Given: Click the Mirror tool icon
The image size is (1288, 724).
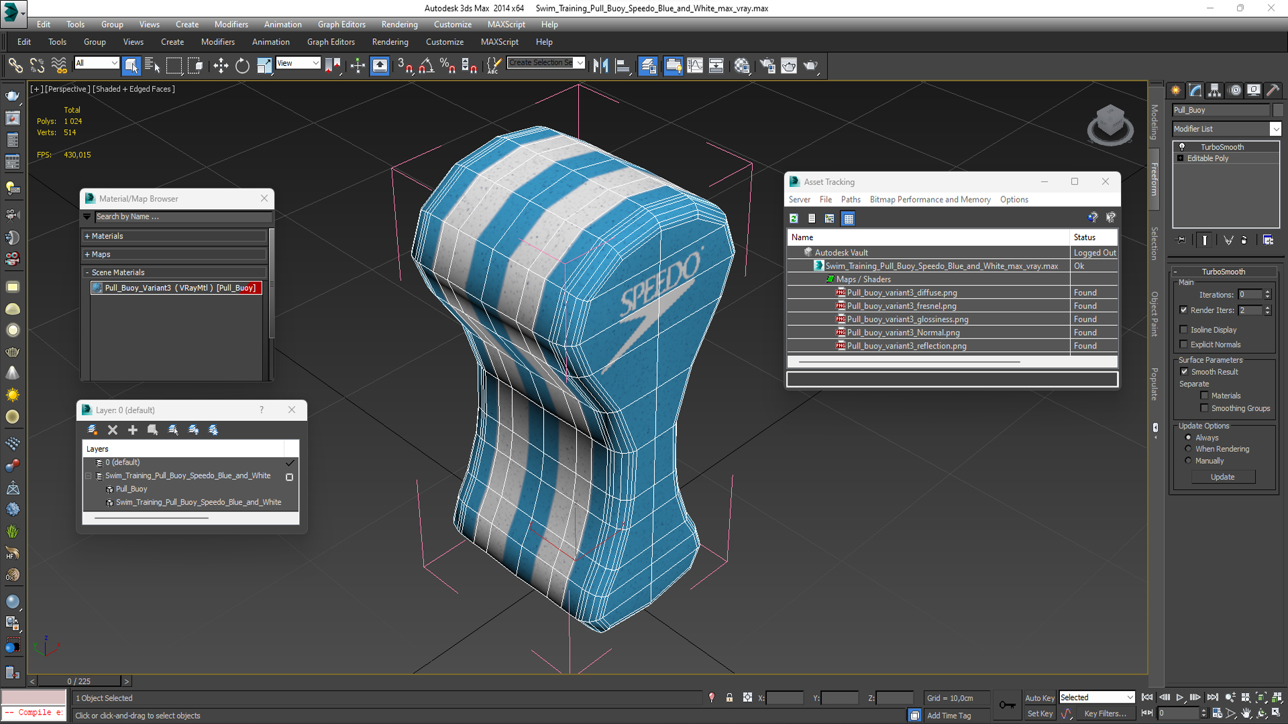Looking at the screenshot, I should pos(600,66).
